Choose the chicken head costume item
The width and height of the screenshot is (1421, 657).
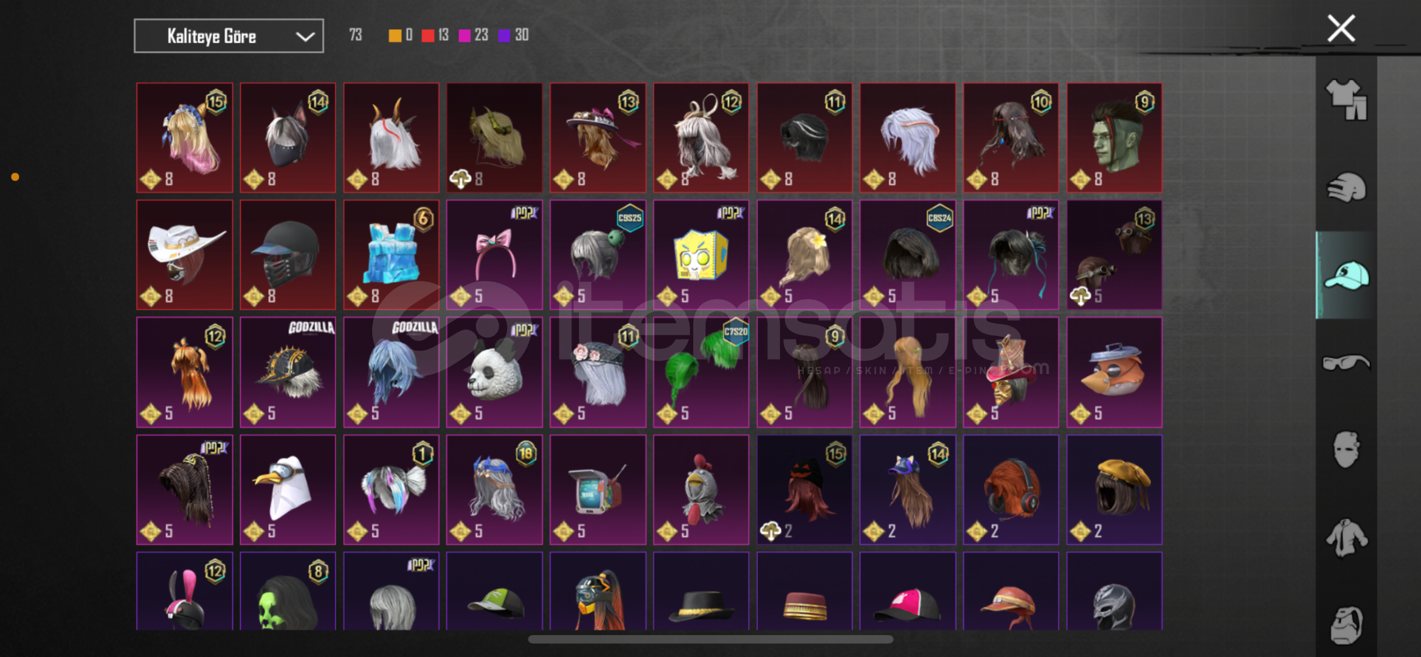pos(701,490)
